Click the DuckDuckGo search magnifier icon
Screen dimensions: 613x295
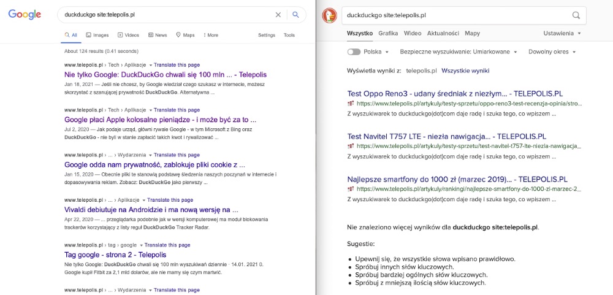(576, 15)
